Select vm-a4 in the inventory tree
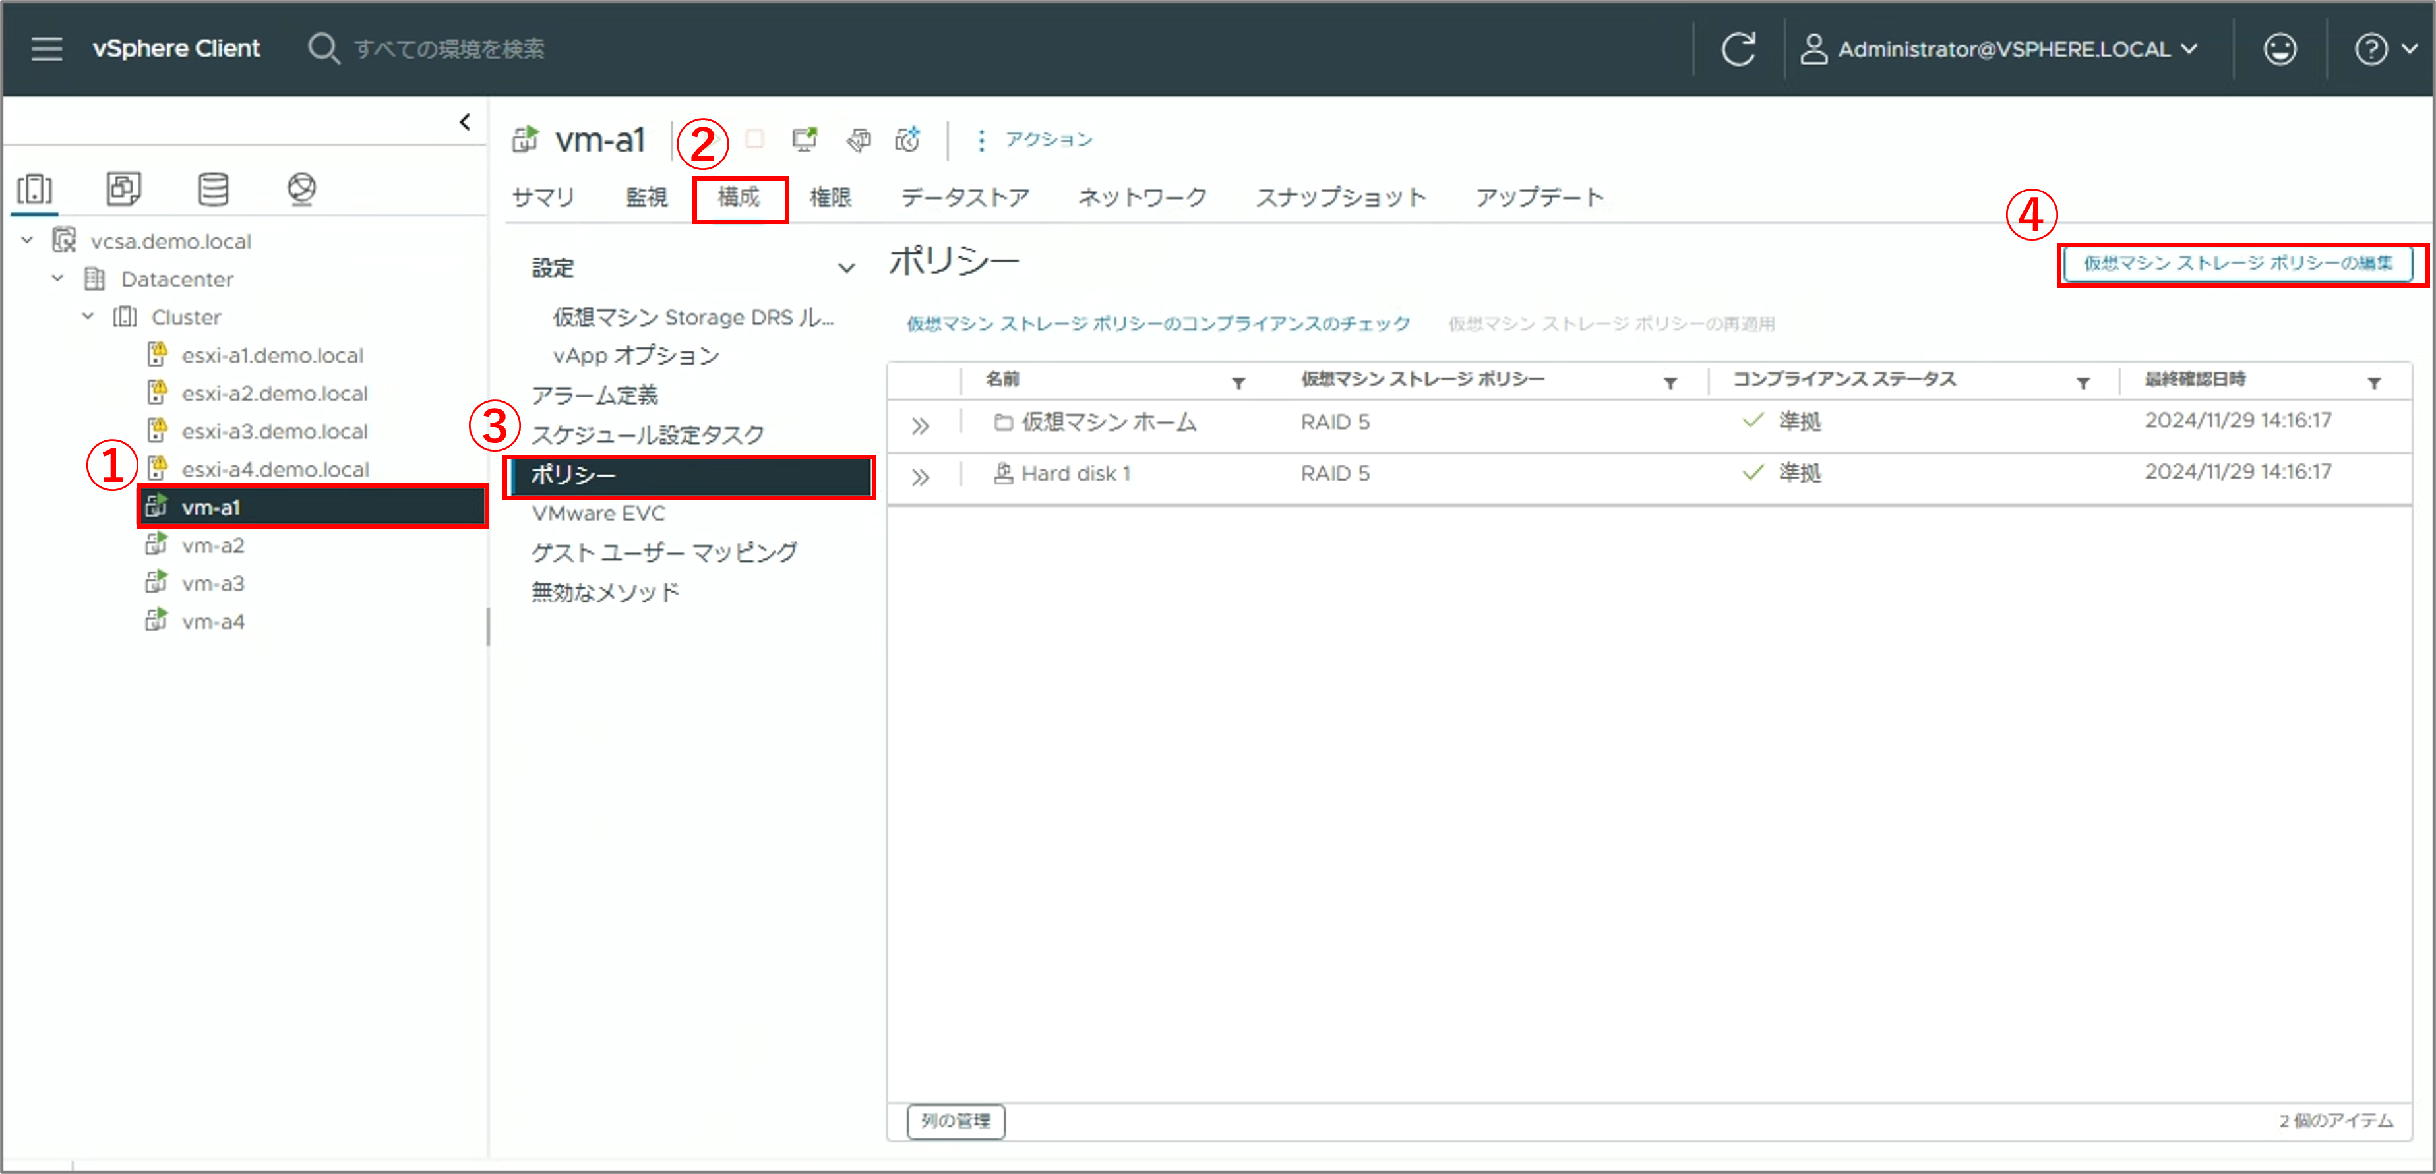This screenshot has width=2436, height=1174. [x=213, y=621]
